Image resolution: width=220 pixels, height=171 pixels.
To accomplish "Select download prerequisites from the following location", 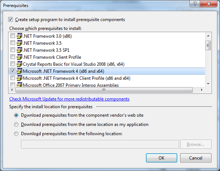I will [16, 134].
